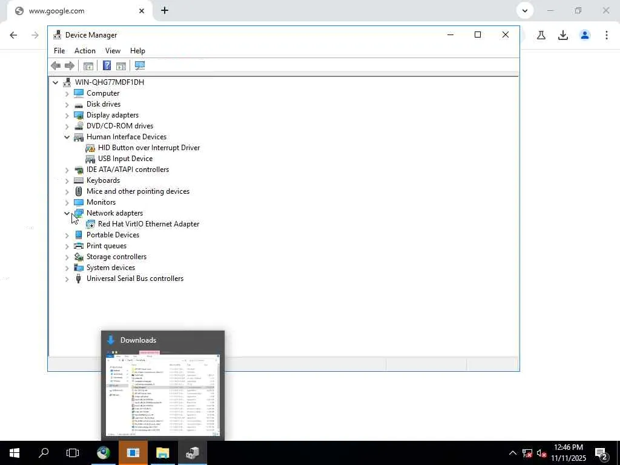Click the Display adapters category icon
This screenshot has height=465, width=620.
(79, 115)
